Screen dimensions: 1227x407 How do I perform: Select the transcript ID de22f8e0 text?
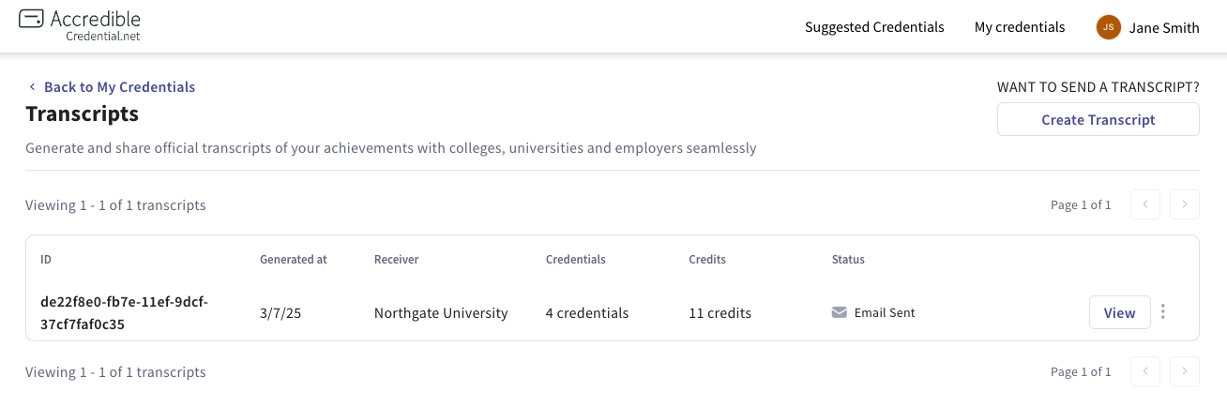[124, 313]
